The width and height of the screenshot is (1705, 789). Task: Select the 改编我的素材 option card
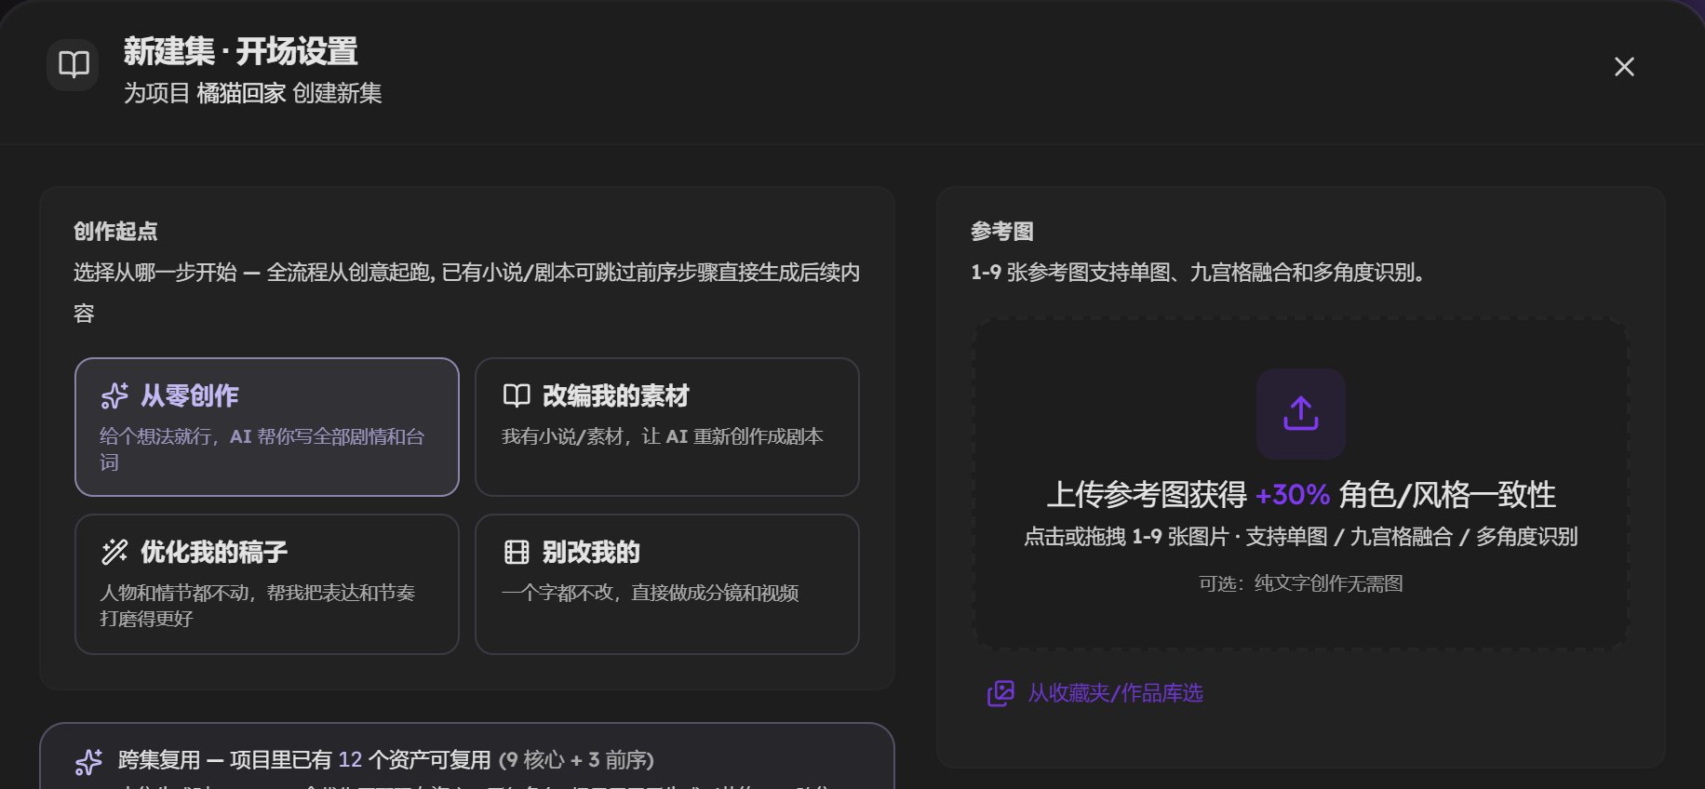click(x=666, y=427)
